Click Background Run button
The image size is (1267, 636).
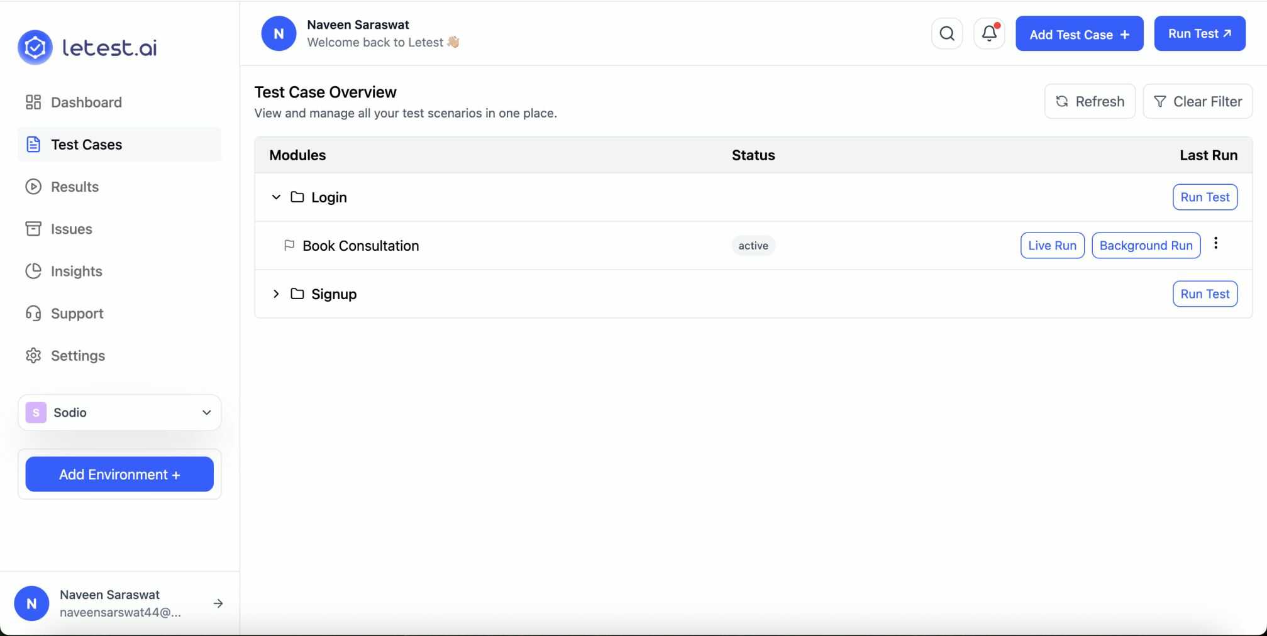tap(1146, 246)
